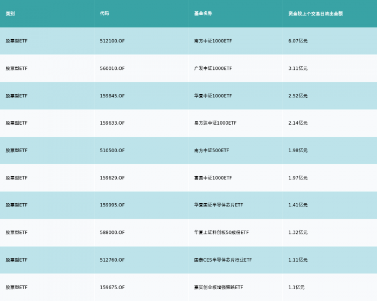Viewport: 377px width, 301px height.
Task: Click fund name 广发中证1000ETF
Action: [213, 68]
